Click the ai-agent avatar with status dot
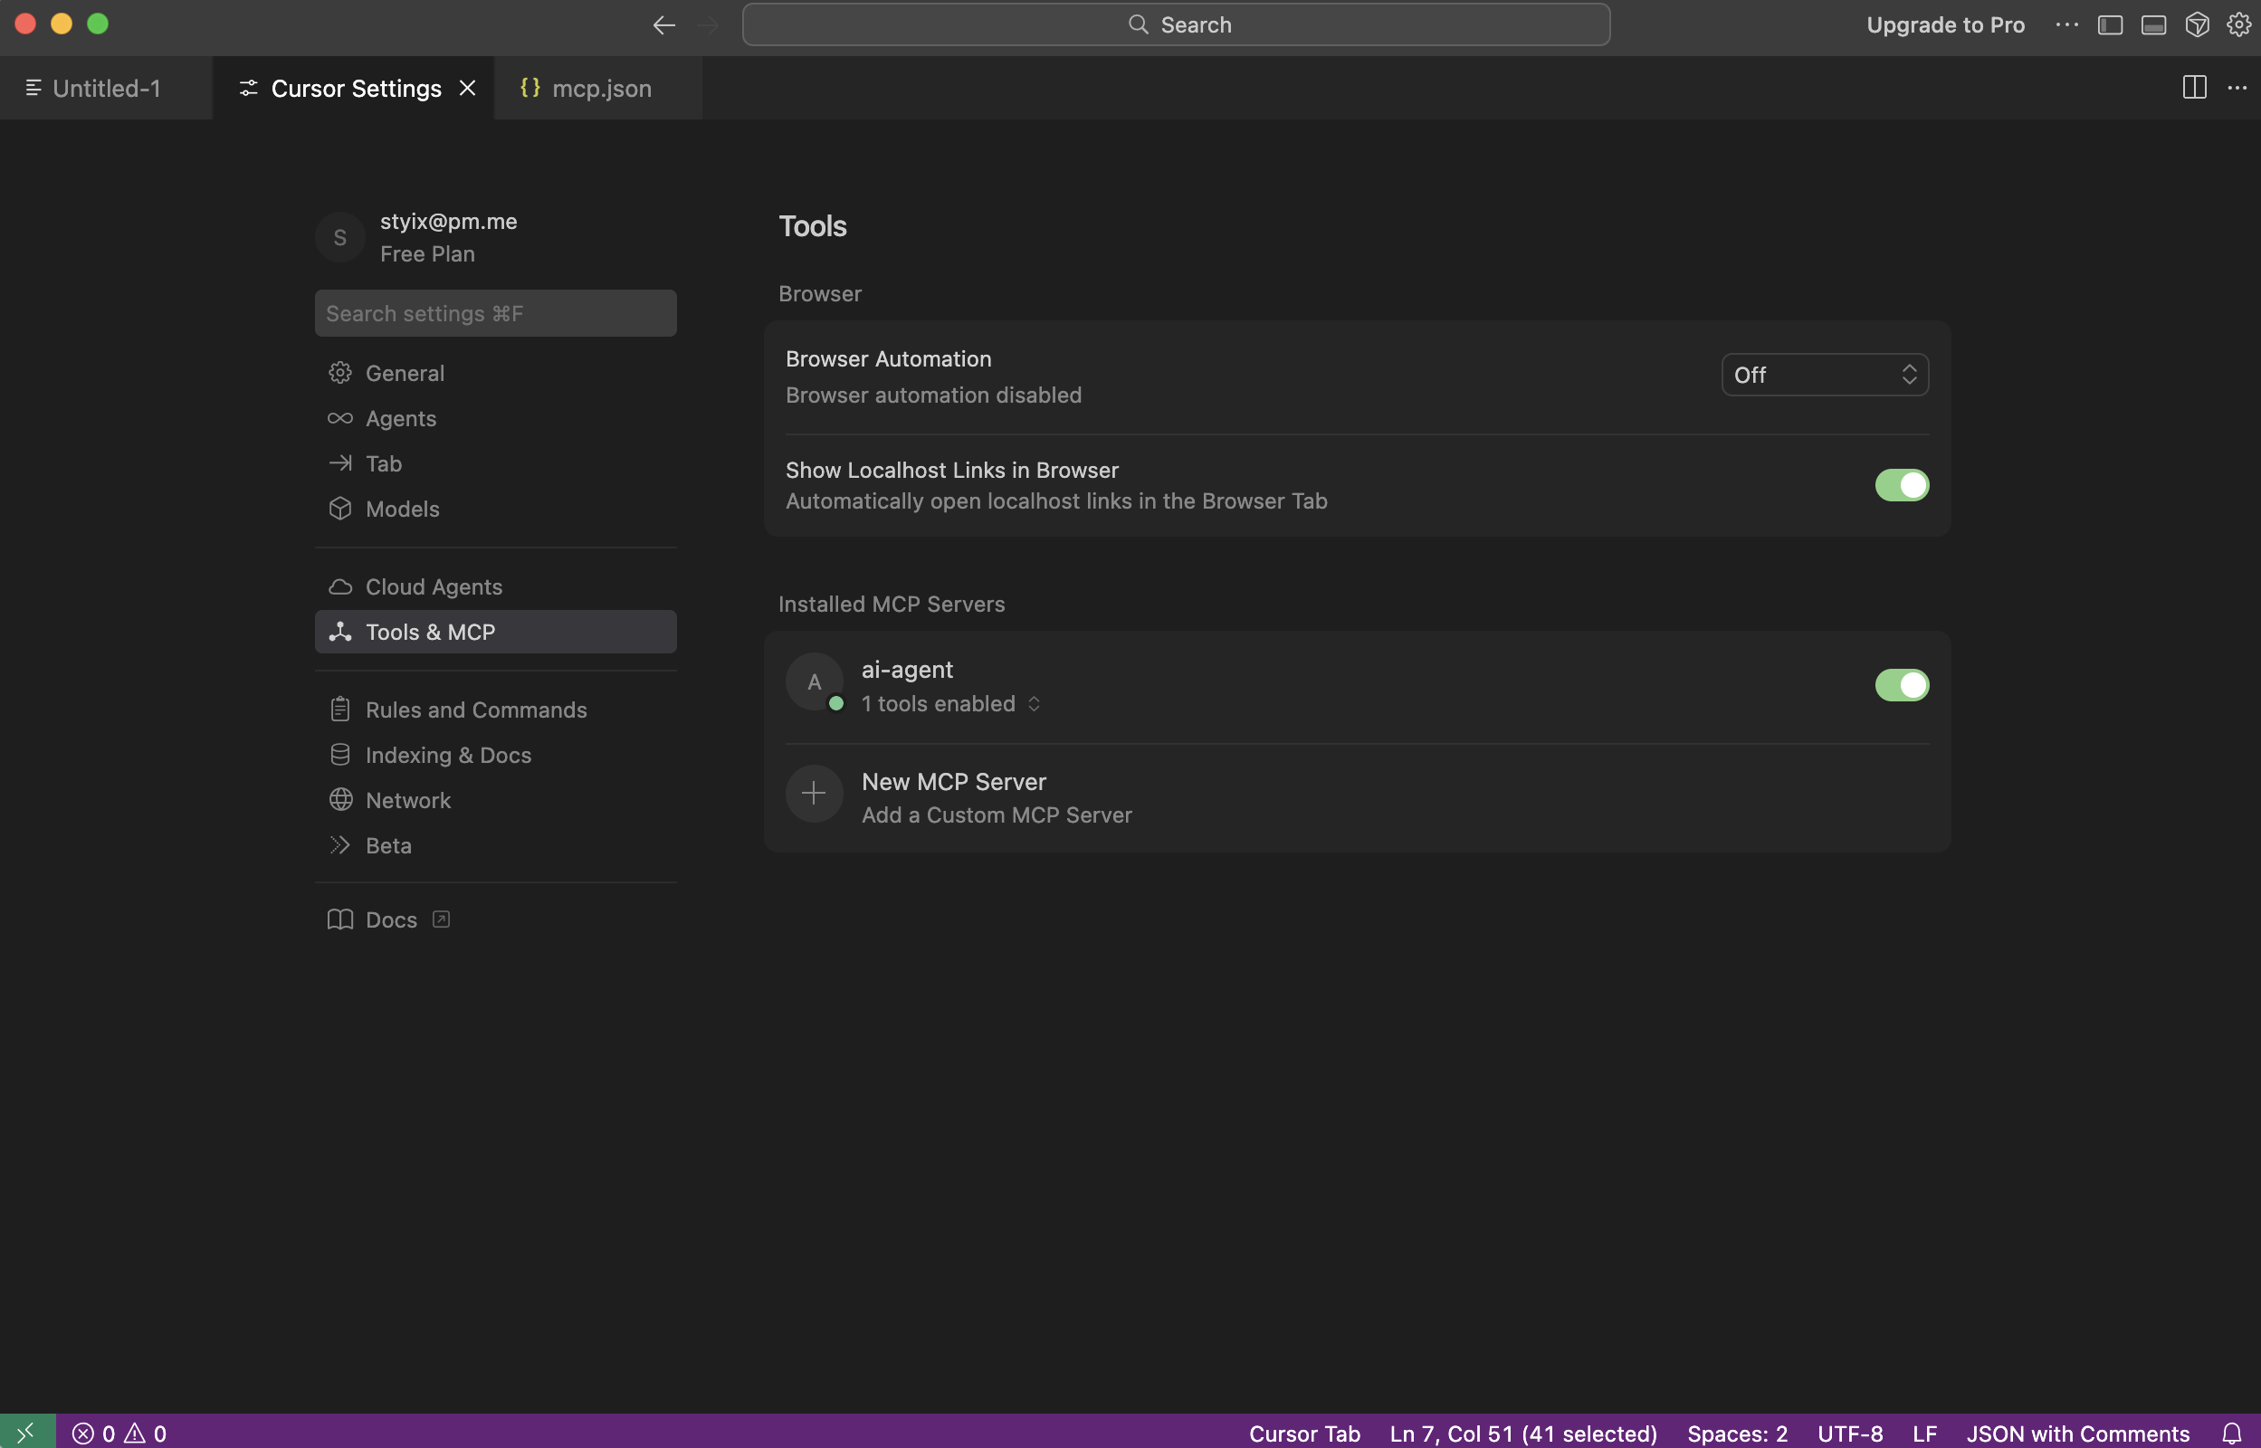2261x1448 pixels. 814,682
